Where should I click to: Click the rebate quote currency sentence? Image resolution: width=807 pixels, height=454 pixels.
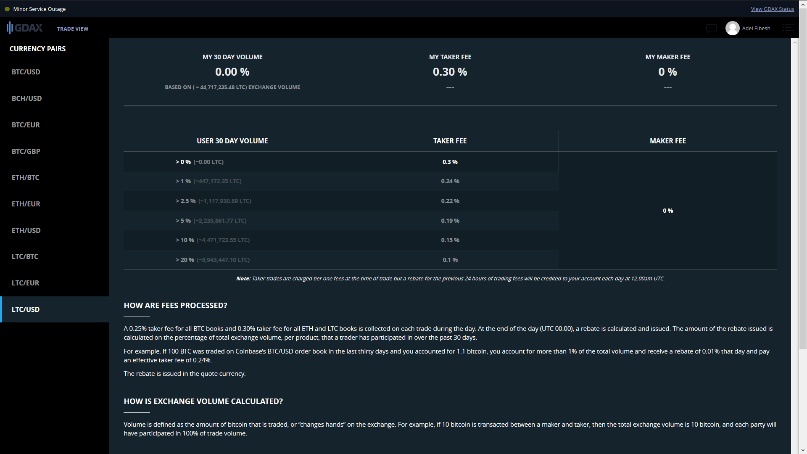point(185,374)
